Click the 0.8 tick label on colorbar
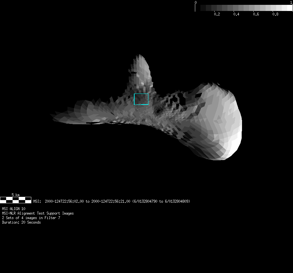 click(x=275, y=15)
